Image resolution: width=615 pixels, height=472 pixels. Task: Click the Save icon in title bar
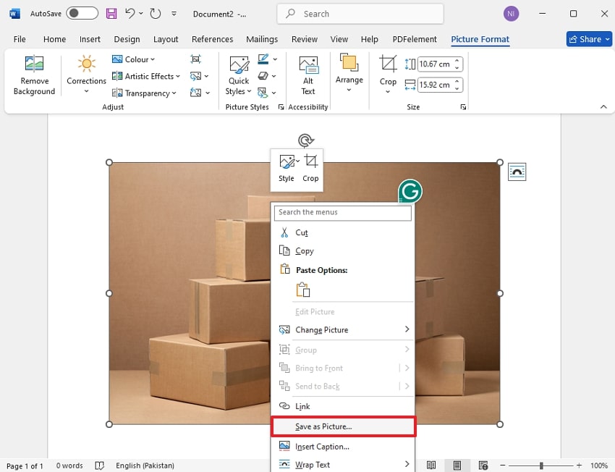[x=111, y=14]
